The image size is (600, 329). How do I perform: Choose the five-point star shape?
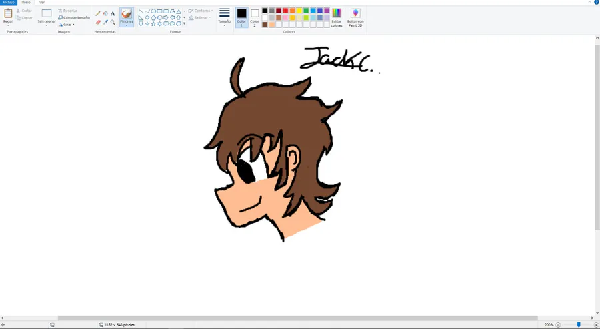pos(153,24)
